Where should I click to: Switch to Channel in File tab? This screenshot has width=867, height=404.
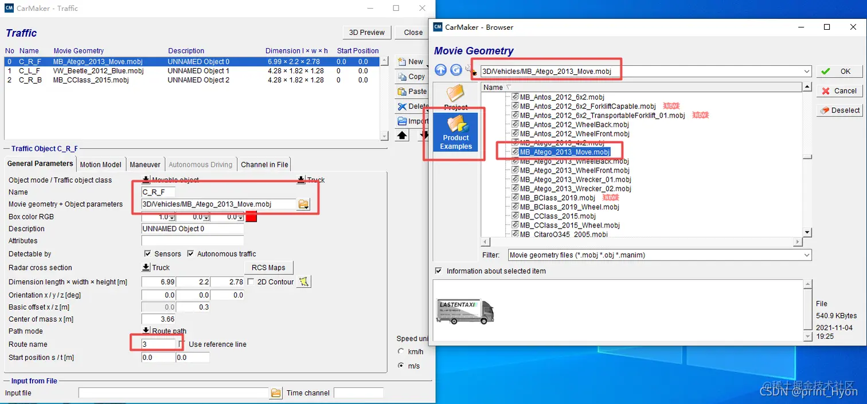click(x=264, y=164)
